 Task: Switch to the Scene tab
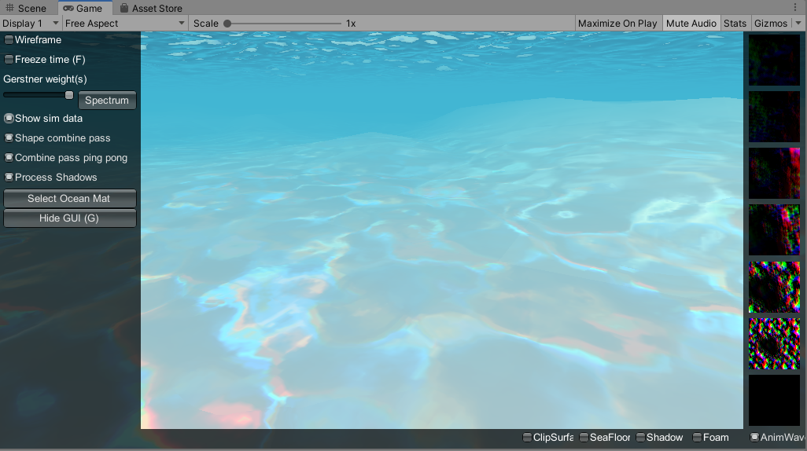26,8
